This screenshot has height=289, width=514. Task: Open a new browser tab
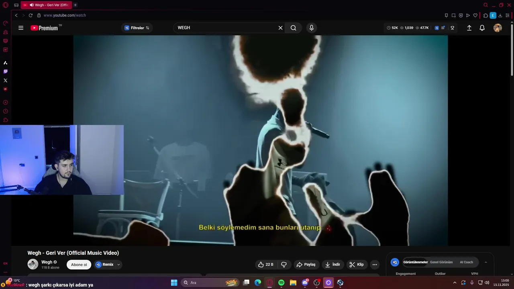[x=75, y=5]
